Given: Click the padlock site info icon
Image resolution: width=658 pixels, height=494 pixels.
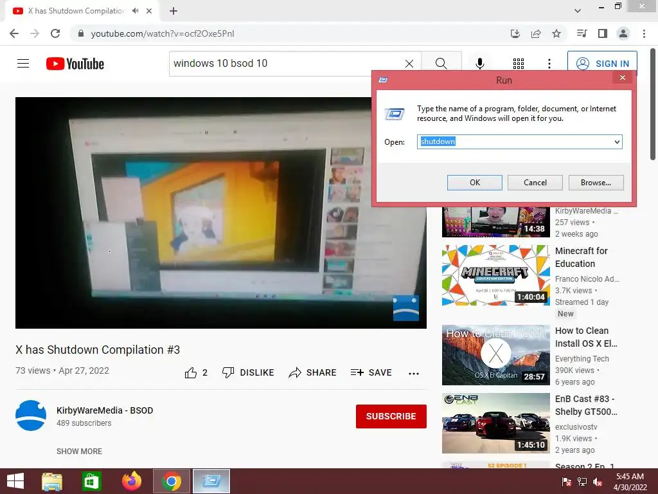Looking at the screenshot, I should [x=81, y=33].
